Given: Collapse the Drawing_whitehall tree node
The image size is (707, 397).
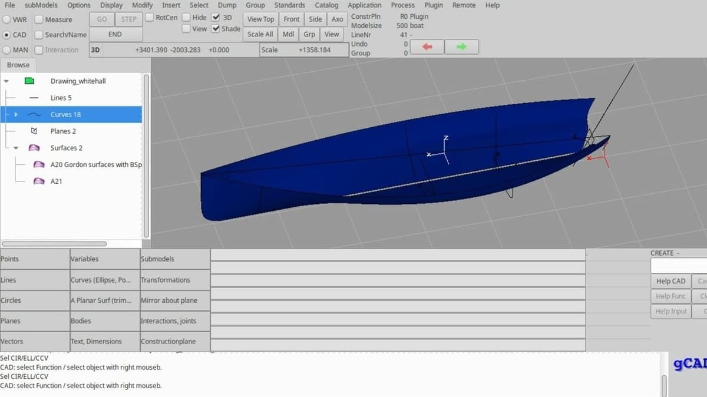Looking at the screenshot, I should (6, 81).
